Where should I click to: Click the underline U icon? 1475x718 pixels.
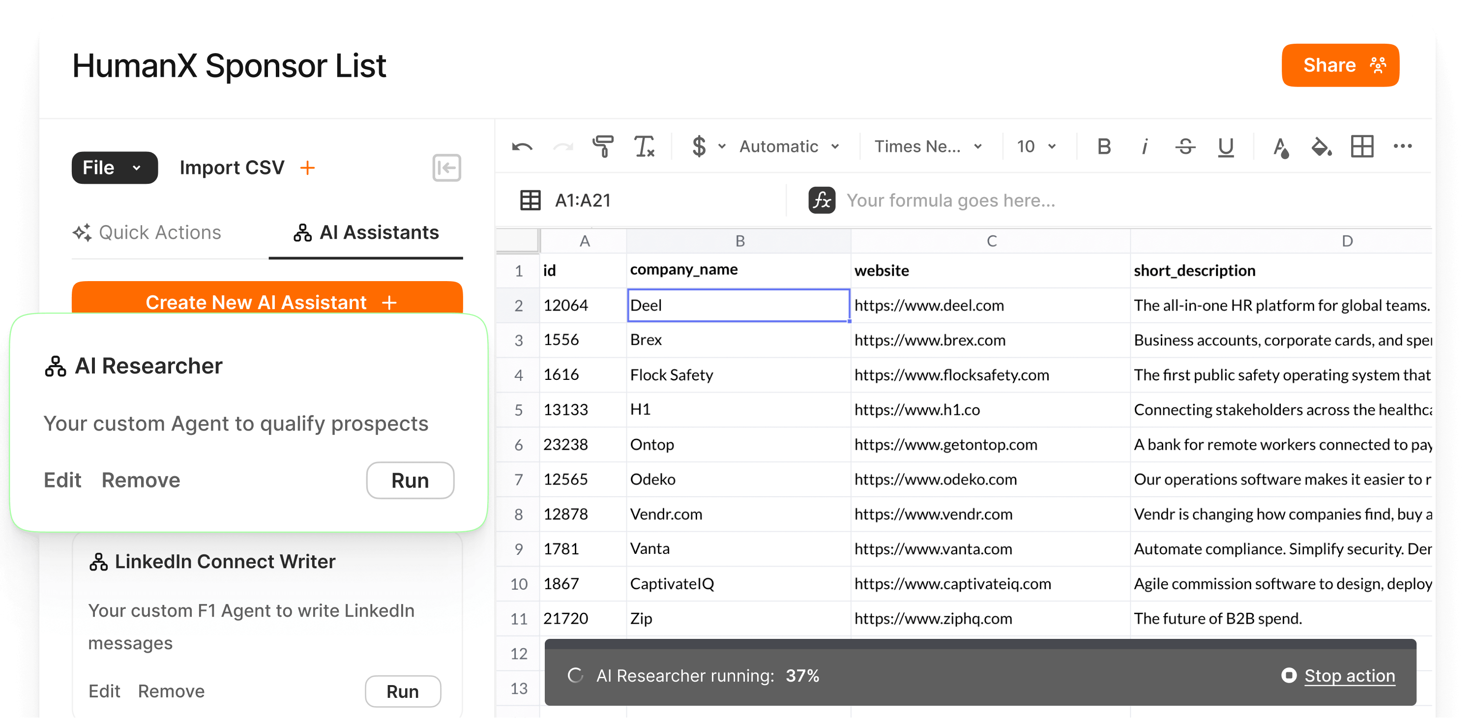1225,146
